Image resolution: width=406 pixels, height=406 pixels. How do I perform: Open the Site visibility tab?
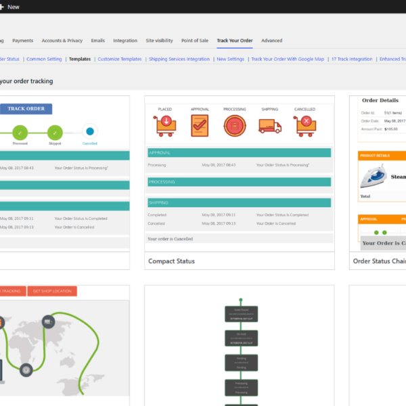tap(159, 41)
